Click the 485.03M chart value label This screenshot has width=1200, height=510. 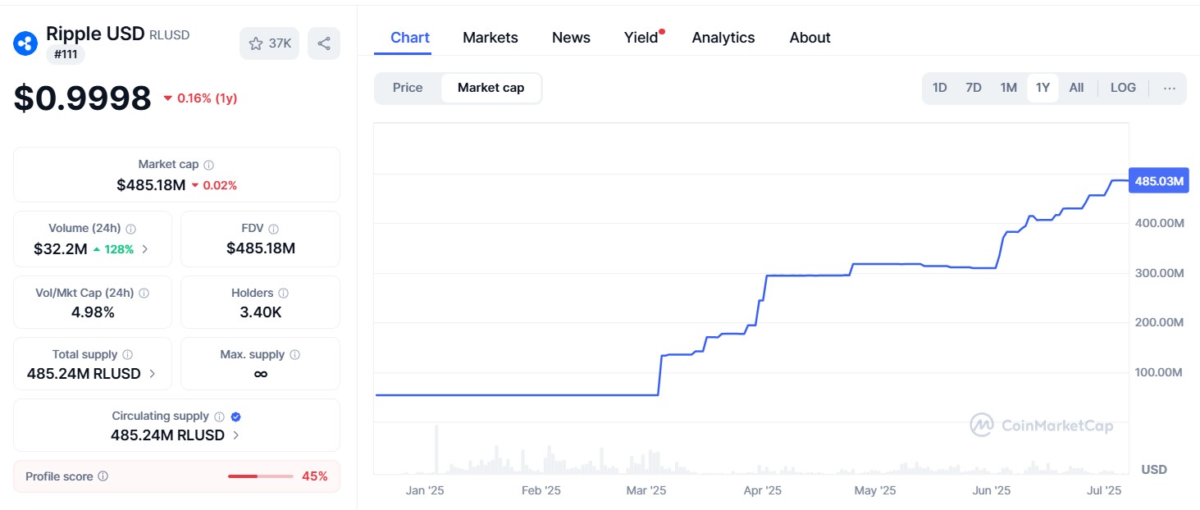click(1158, 181)
